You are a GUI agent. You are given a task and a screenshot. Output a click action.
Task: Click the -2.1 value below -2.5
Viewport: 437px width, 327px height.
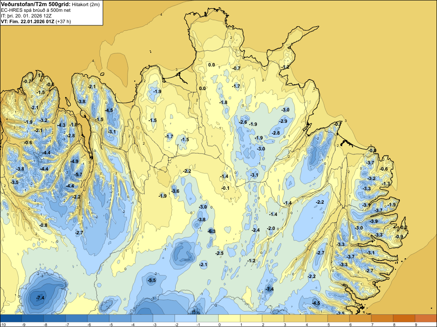(204, 264)
